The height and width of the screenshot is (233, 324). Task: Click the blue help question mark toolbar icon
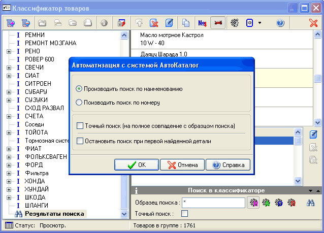[280, 23]
